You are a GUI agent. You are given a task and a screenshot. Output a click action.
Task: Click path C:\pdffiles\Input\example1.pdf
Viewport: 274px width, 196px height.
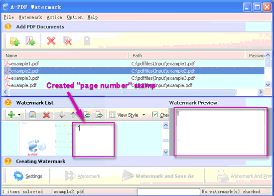pyautogui.click(x=163, y=63)
